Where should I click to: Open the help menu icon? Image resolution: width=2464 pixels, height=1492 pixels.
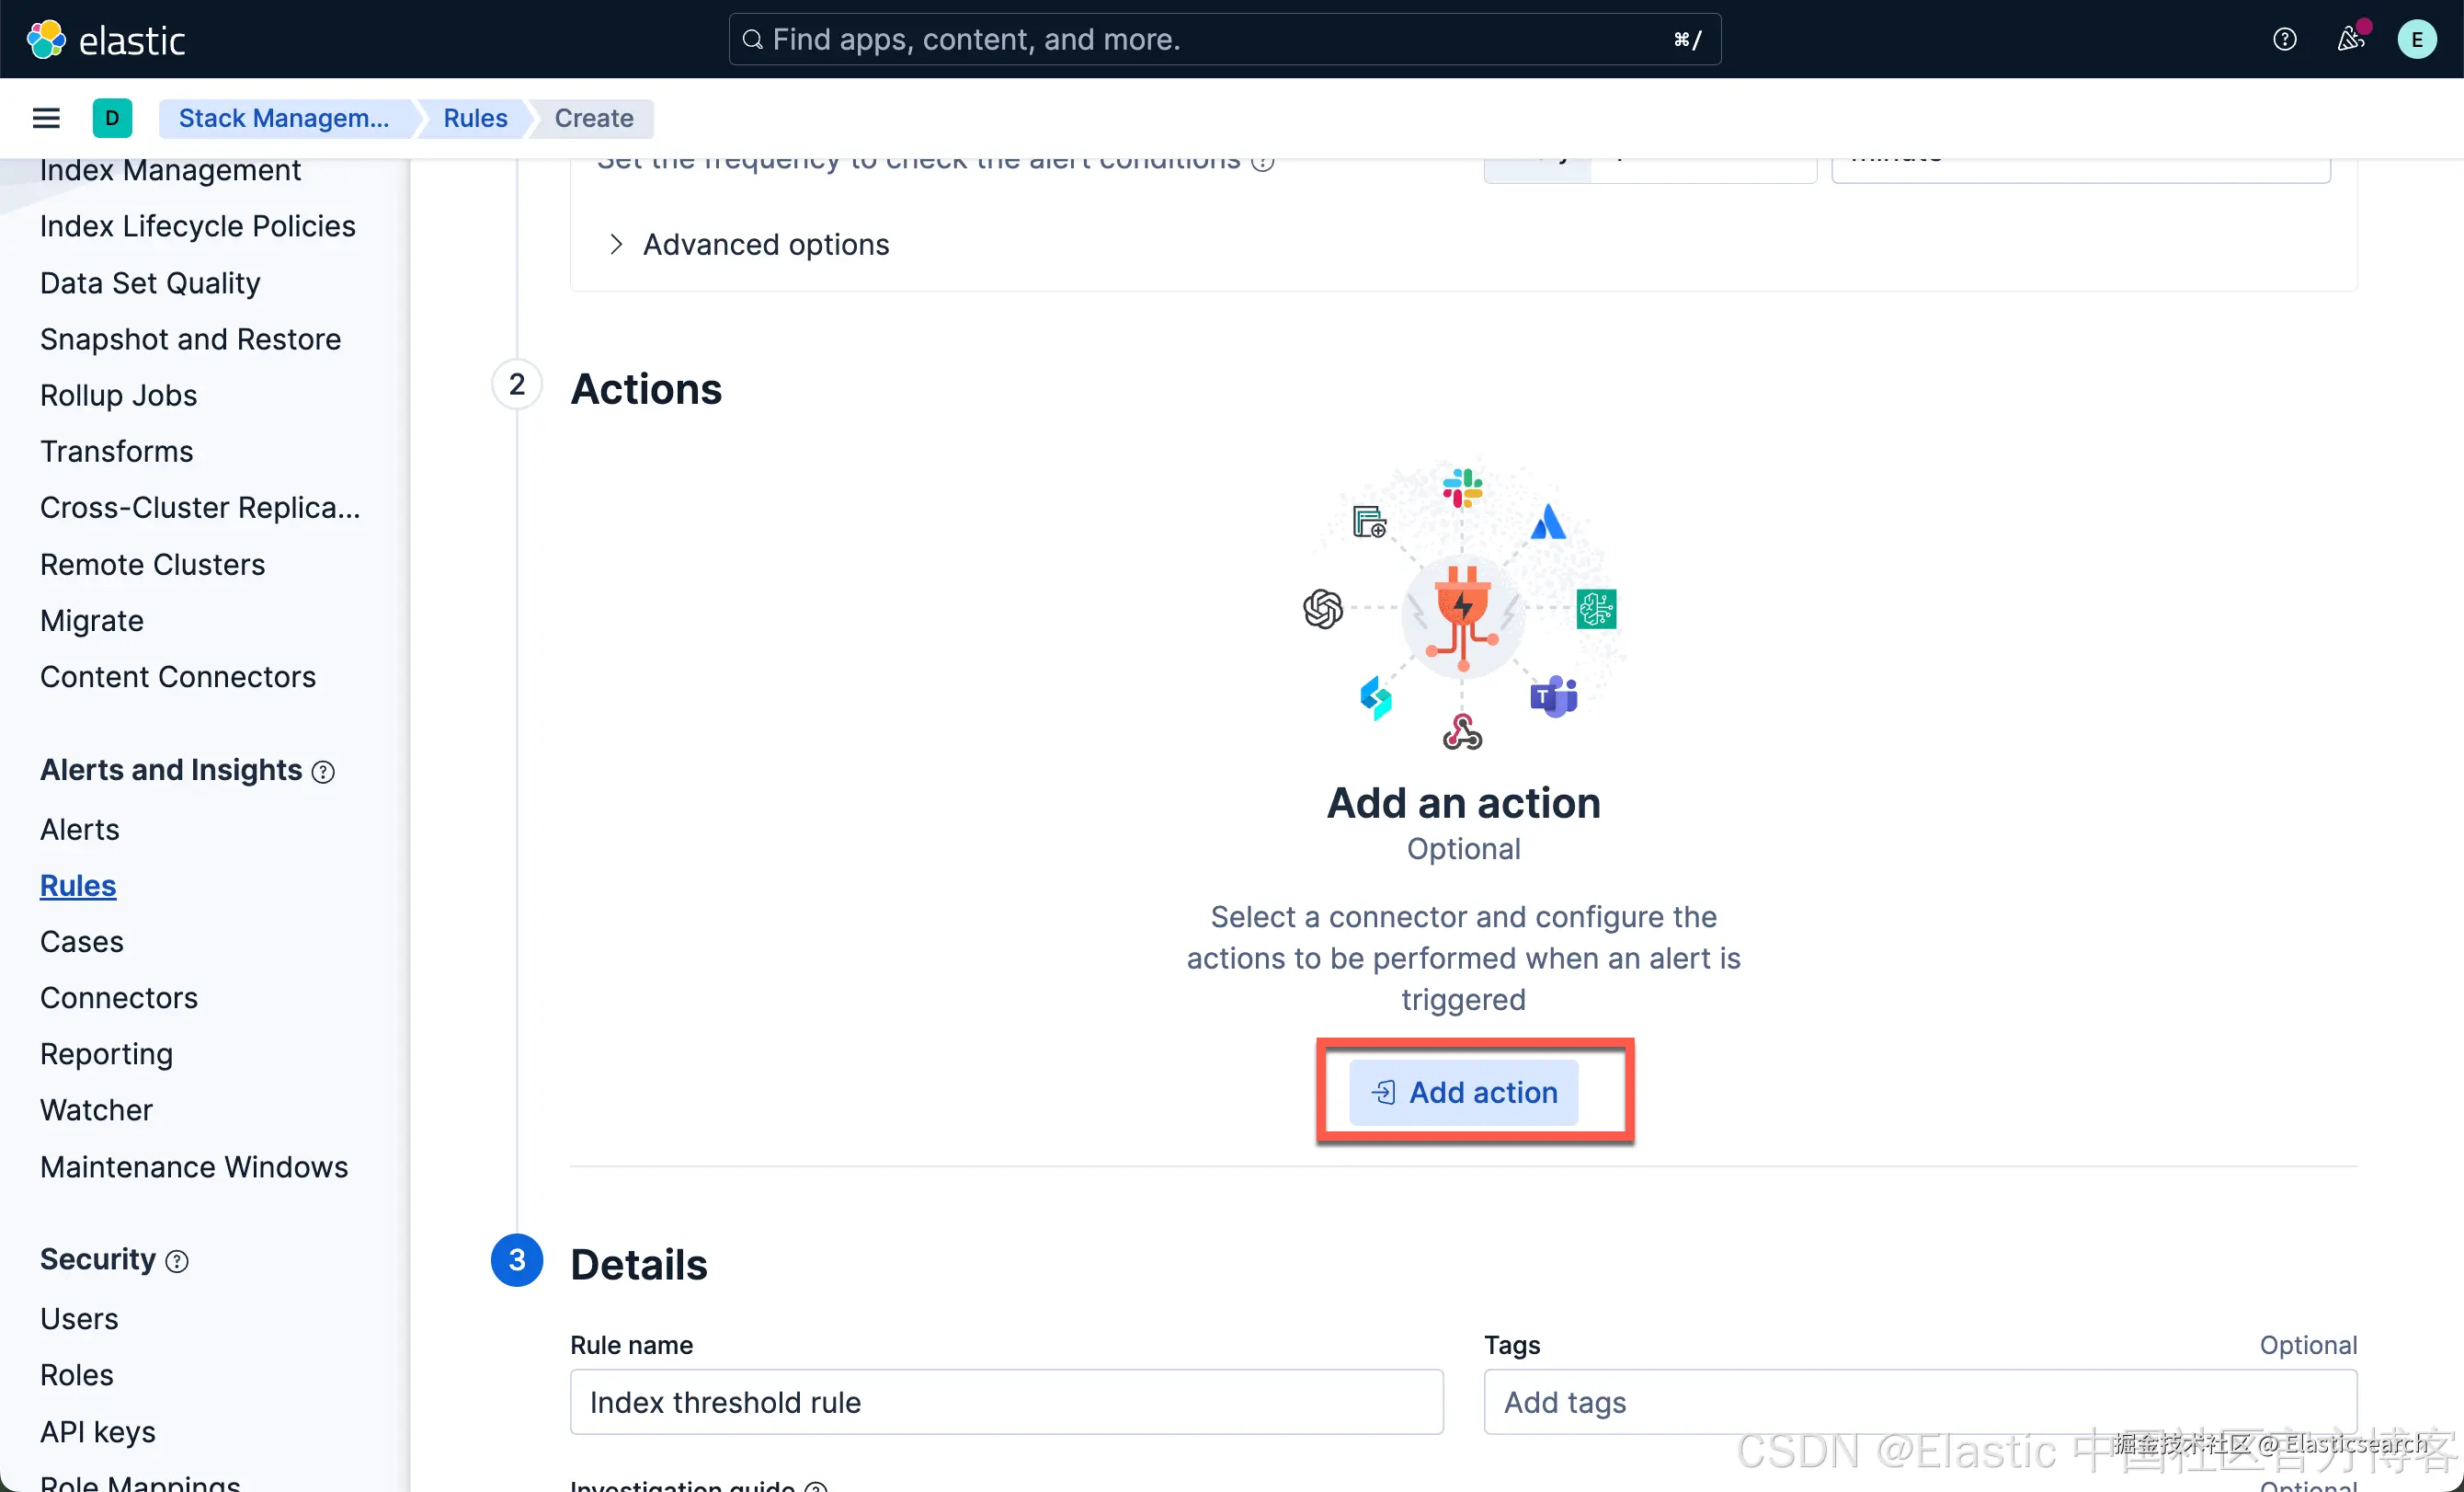coord(2284,40)
